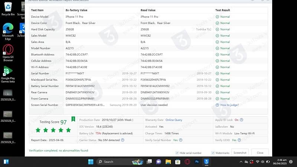
Task: Open the widgets icon at taskbar left
Action: 6,162
